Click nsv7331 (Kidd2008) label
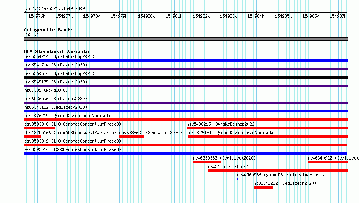359x203 pixels. point(46,90)
